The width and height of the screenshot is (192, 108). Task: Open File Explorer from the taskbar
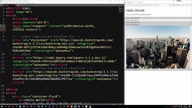(20, 106)
